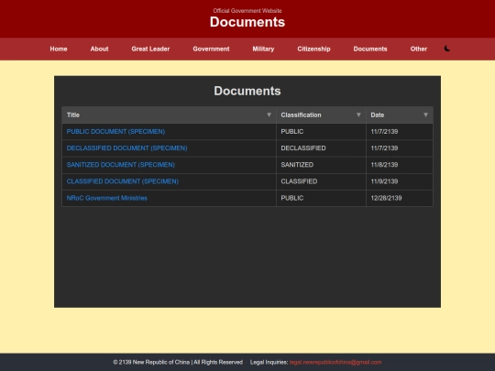Open Great Leader menu item
Viewport: 495px width, 371px height.
click(x=150, y=49)
